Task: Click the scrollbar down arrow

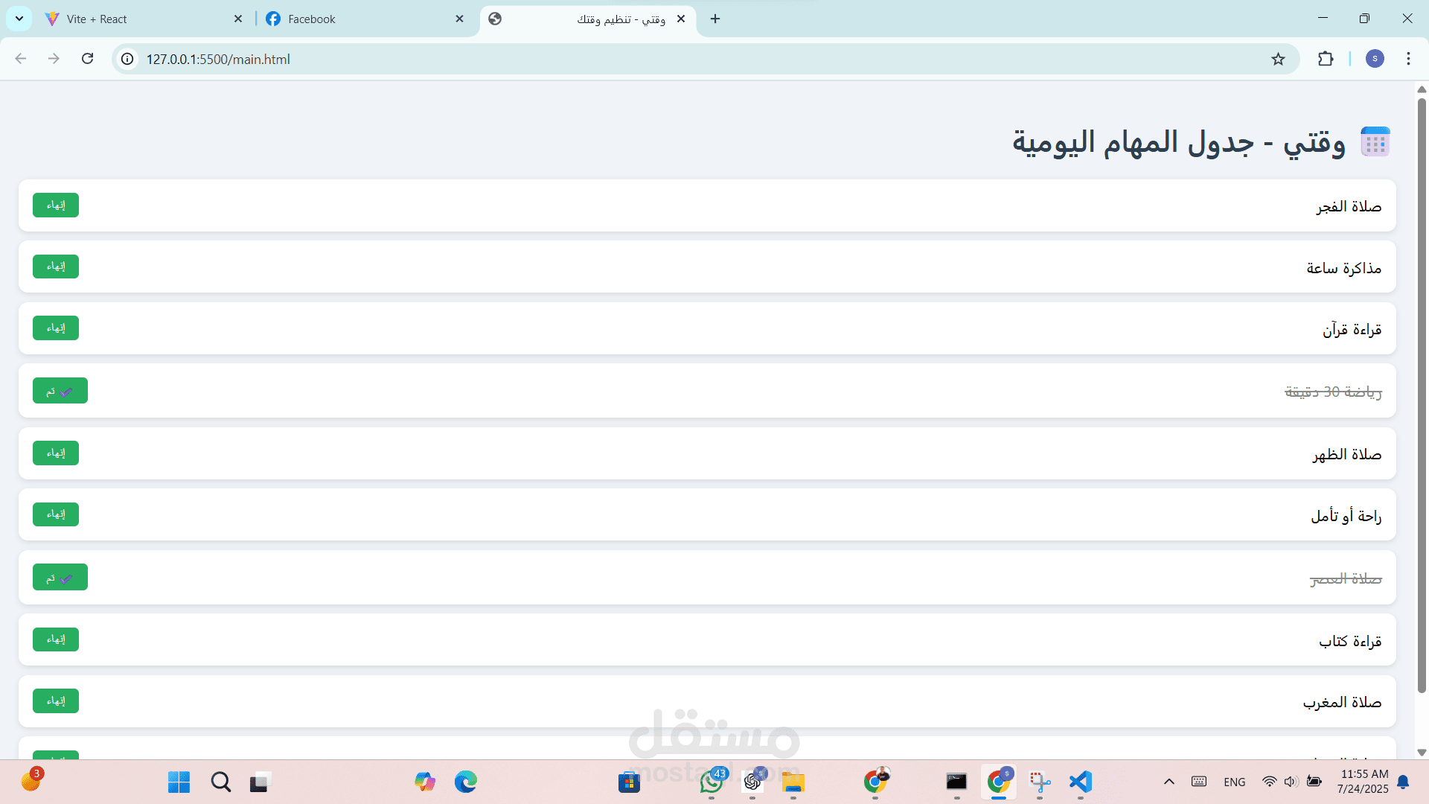Action: click(x=1422, y=753)
